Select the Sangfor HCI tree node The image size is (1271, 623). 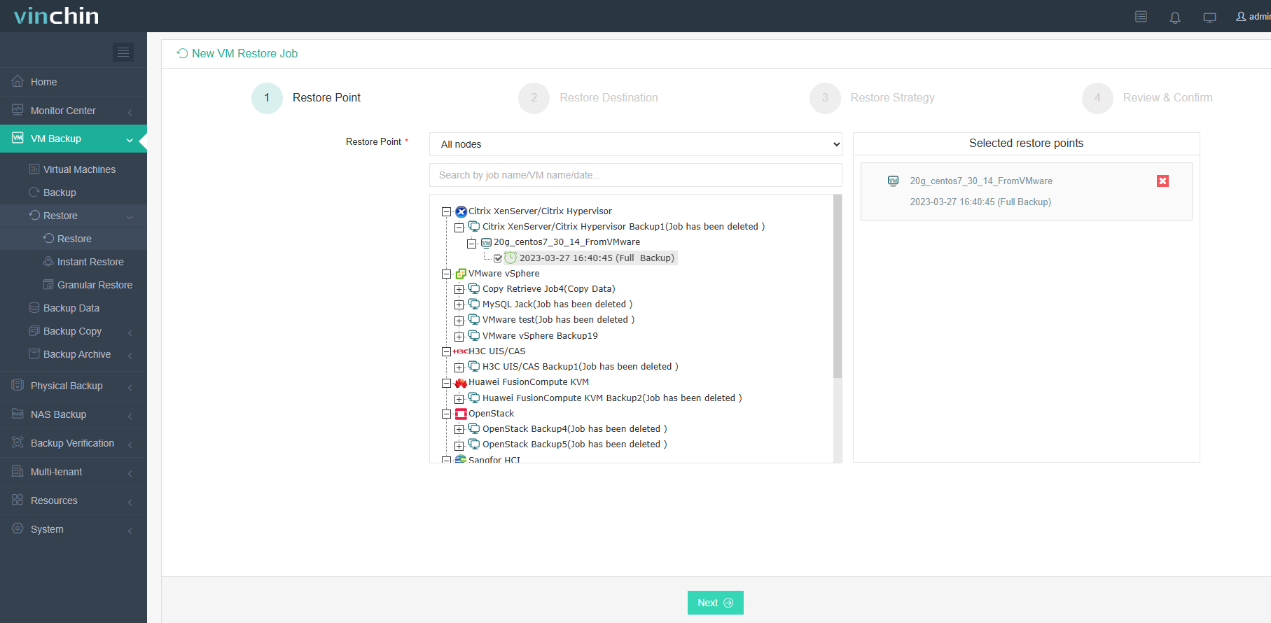point(494,459)
